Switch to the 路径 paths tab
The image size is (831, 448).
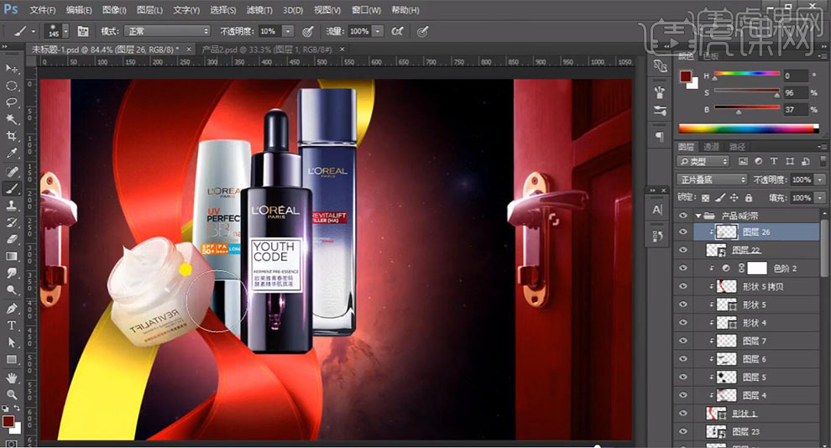click(x=737, y=147)
